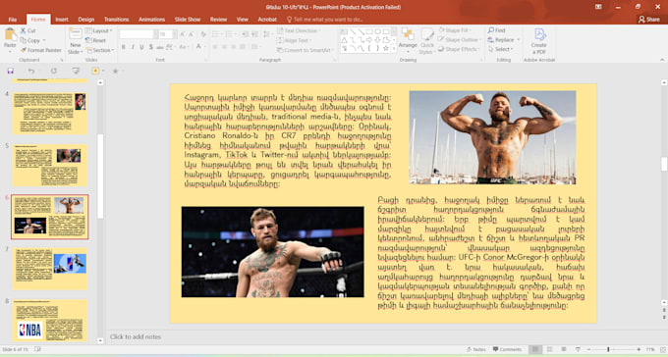Switch to Slide Sorter view in status bar

549,349
